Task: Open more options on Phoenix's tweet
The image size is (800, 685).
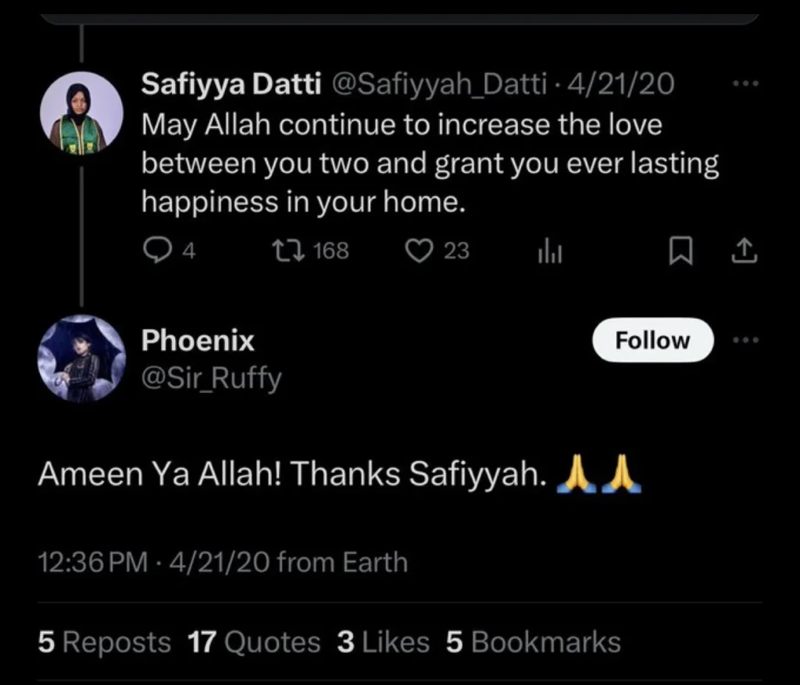Action: [x=746, y=339]
